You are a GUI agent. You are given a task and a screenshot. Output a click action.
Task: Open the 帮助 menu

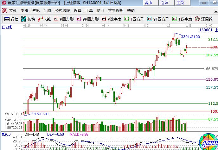coord(131,10)
